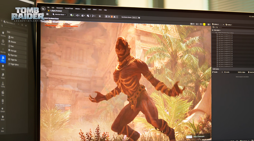Screen dimensions: 254x141
Task: Choose Trigger Sphere in the Place Actors list
Action: (17, 64)
